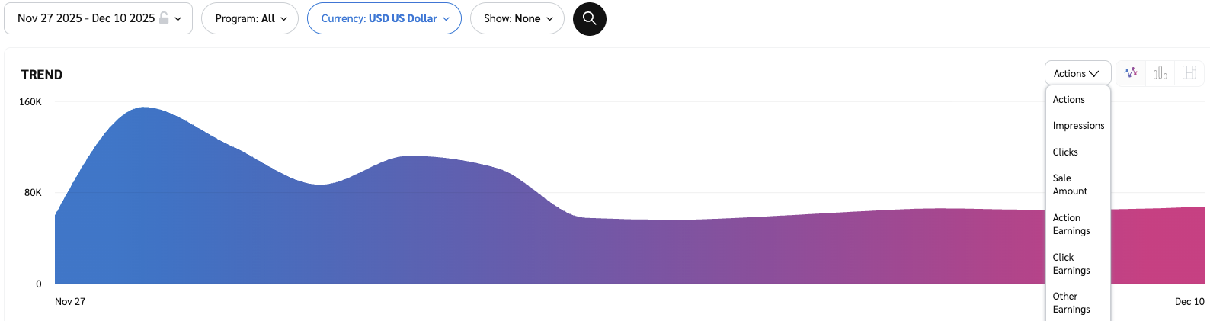Viewport: 1210px width, 321px height.
Task: Switch to the bar chart view
Action: point(1160,73)
